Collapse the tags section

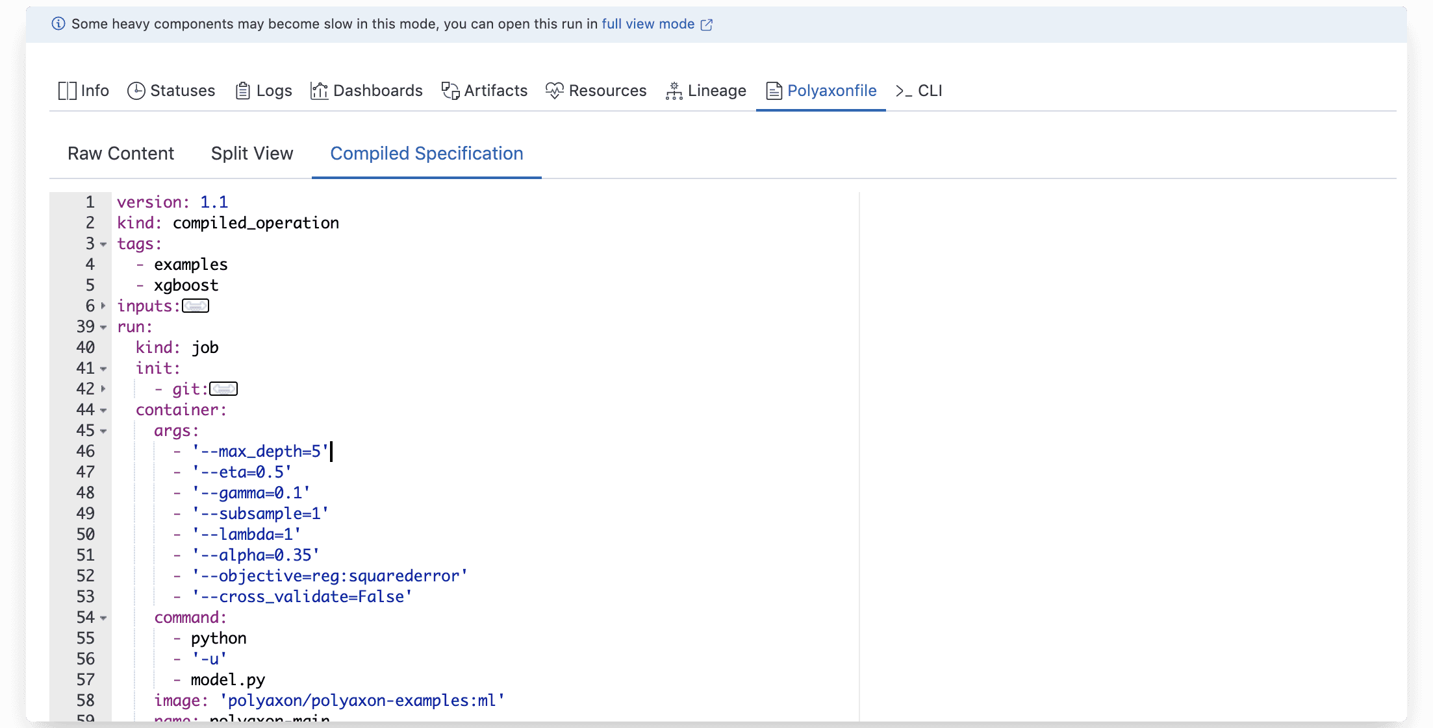[x=104, y=246]
